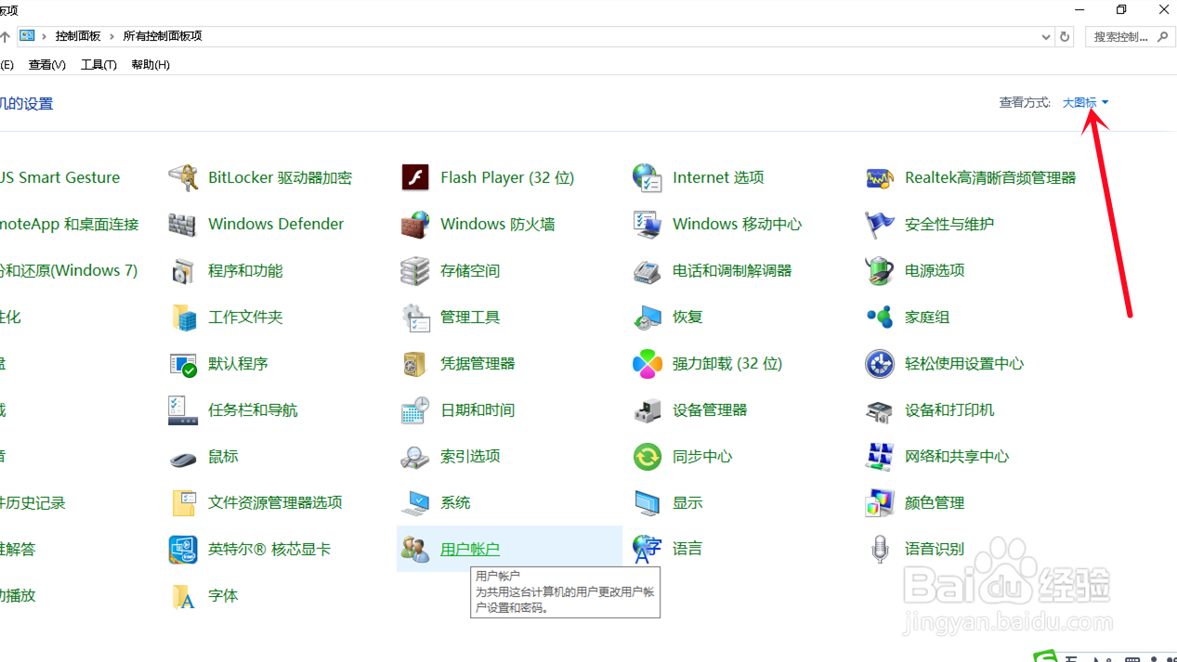1177x662 pixels.
Task: Open the 同步中心 green icon
Action: coord(647,456)
